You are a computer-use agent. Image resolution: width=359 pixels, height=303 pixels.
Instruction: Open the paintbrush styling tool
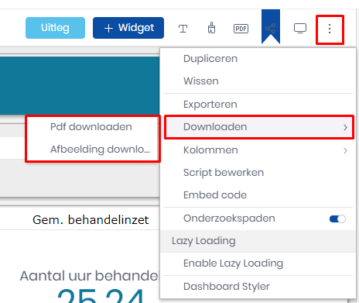click(x=211, y=28)
